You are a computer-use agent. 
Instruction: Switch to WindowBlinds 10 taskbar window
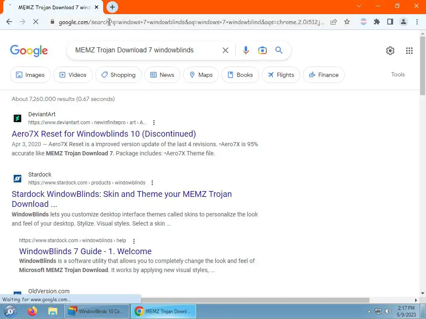(96, 312)
